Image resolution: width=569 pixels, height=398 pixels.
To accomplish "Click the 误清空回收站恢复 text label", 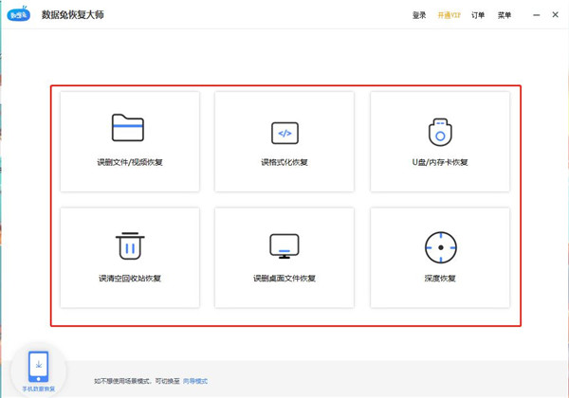I will (129, 279).
